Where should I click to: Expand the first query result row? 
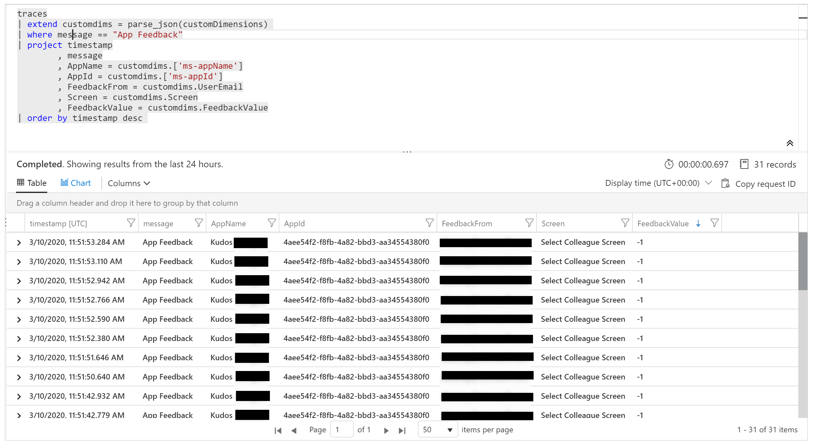(x=20, y=242)
